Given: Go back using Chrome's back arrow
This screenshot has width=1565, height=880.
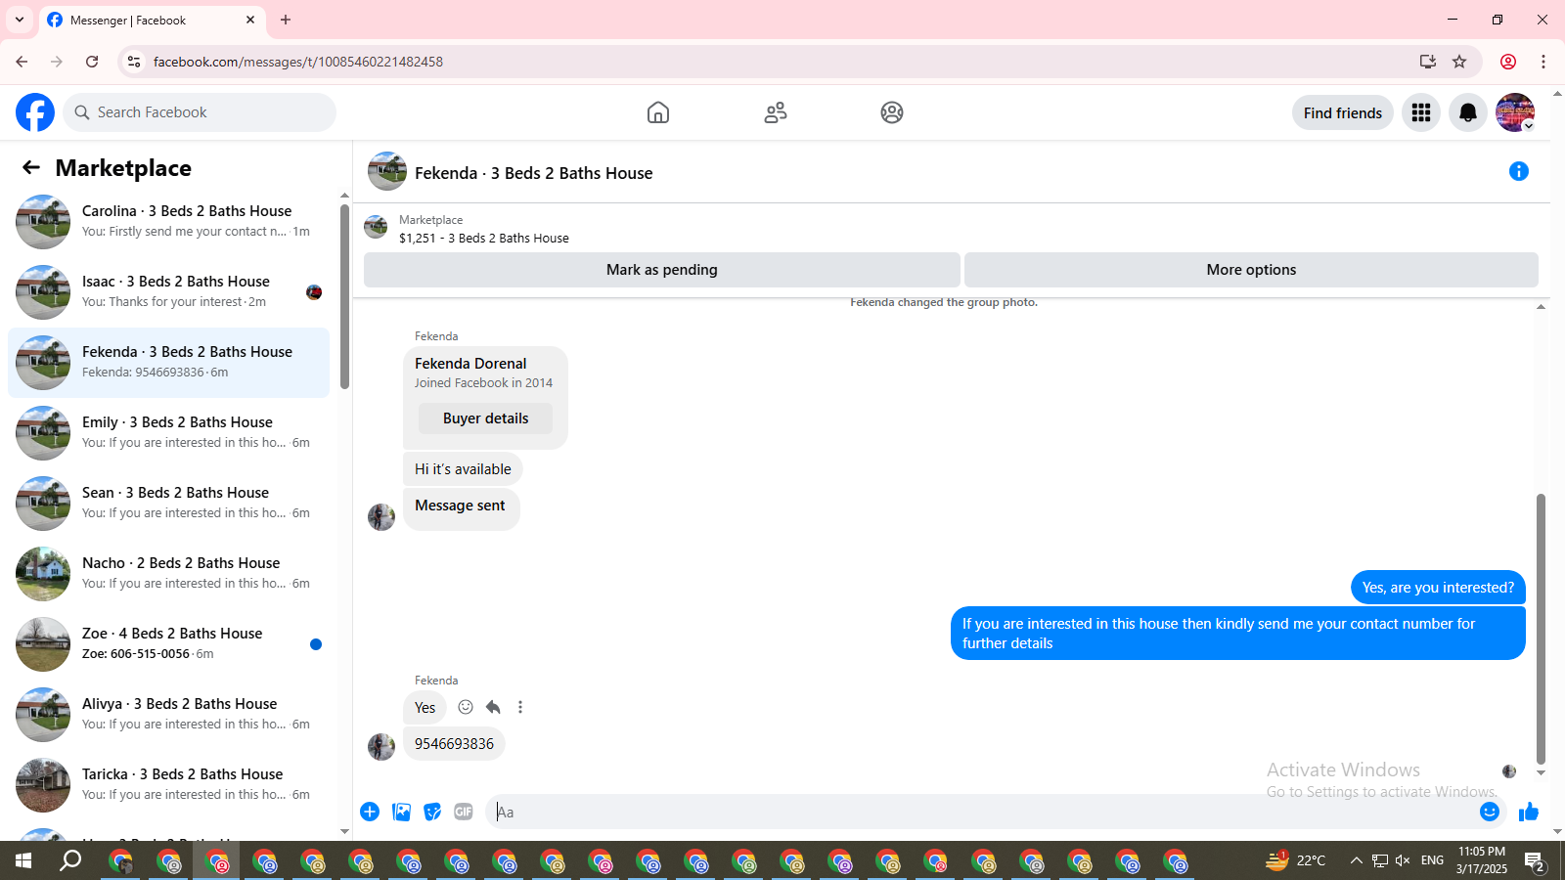Looking at the screenshot, I should coord(22,62).
